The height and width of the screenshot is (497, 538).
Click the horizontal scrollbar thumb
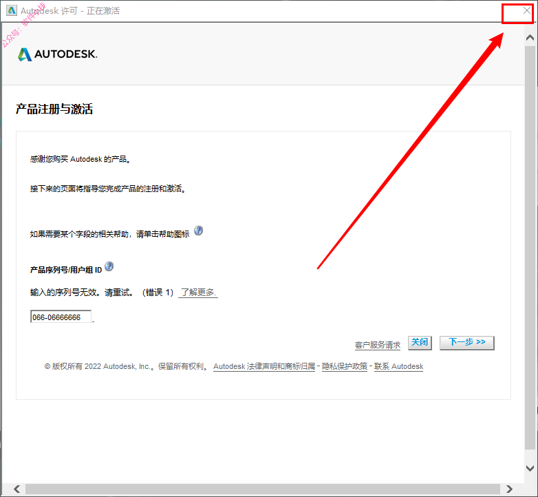pos(263,489)
